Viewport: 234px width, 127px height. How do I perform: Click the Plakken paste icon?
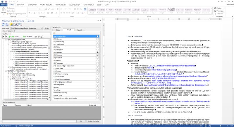4,10
